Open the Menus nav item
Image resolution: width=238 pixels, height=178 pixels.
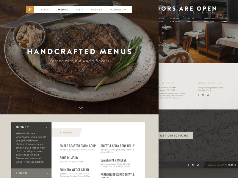[63, 9]
